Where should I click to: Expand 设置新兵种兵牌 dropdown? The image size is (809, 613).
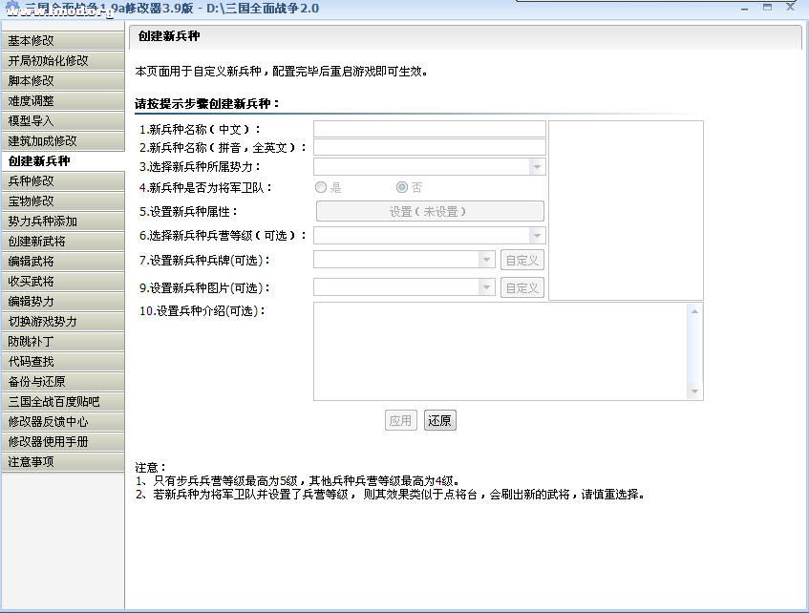coord(487,260)
